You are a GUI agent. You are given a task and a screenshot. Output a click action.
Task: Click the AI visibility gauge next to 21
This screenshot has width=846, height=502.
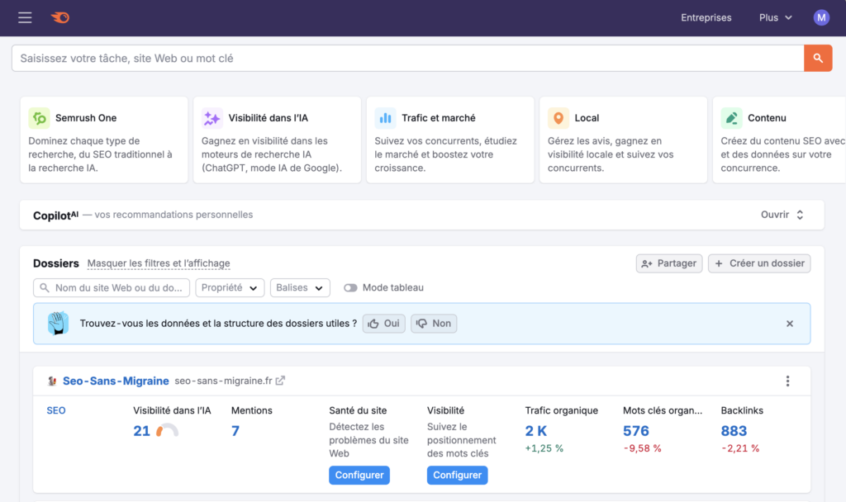167,430
